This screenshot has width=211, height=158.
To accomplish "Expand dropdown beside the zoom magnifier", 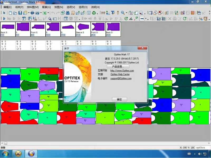I will point(127,13).
